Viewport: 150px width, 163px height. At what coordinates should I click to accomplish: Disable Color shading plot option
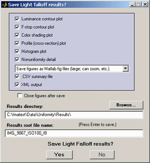[x=17, y=35]
